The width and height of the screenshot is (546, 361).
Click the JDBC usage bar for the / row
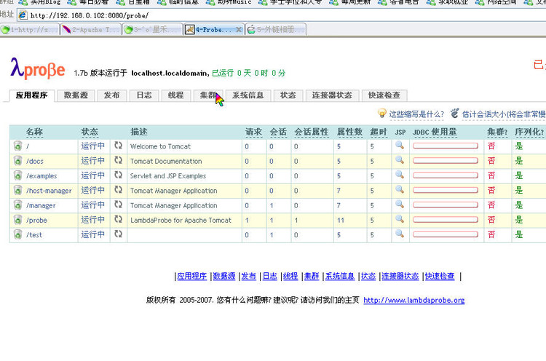(x=446, y=146)
